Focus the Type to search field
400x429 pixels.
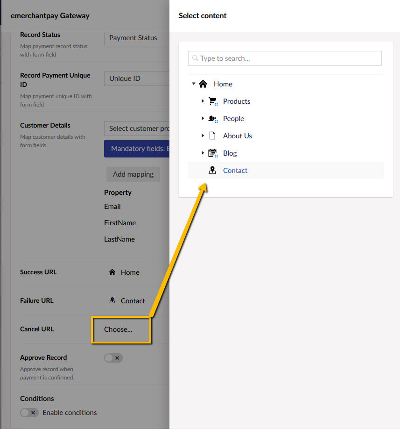(x=285, y=58)
